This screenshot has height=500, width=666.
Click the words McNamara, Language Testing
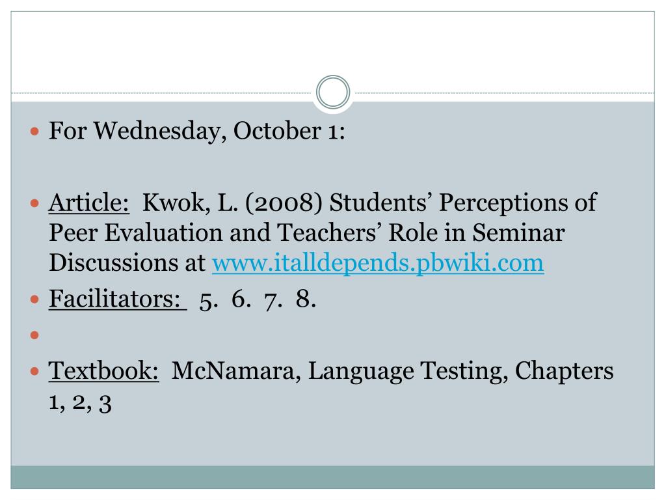pyautogui.click(x=340, y=371)
